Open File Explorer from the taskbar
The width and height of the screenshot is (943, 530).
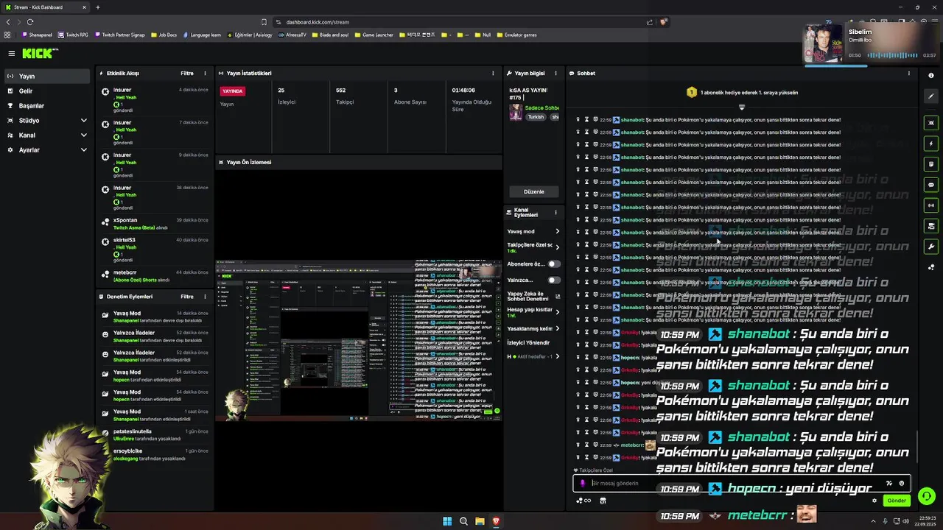tap(480, 521)
